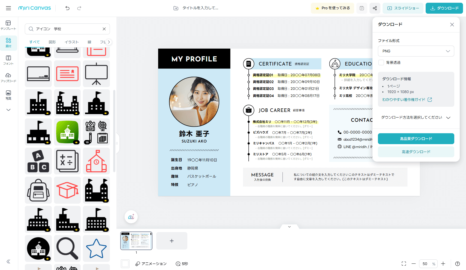Image resolution: width=466 pixels, height=270 pixels.
Task: Click the 高品質ダウンロード button
Action: click(x=416, y=138)
